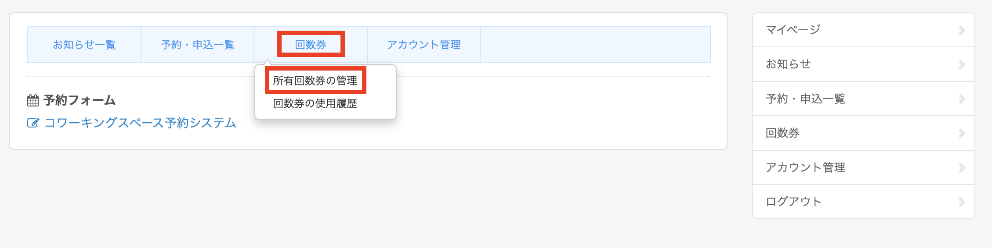Click the chevron arrow in お知らせ sidebar row
The image size is (992, 248).
(x=961, y=64)
